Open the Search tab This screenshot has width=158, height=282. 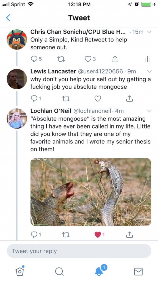(59, 271)
